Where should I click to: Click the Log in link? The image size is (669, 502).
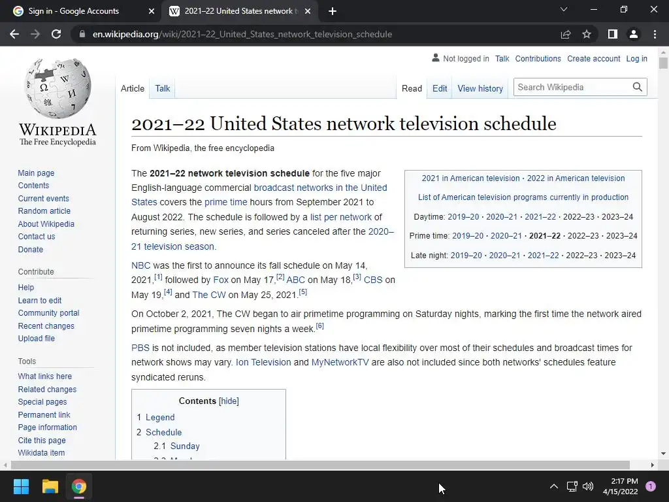click(x=636, y=58)
